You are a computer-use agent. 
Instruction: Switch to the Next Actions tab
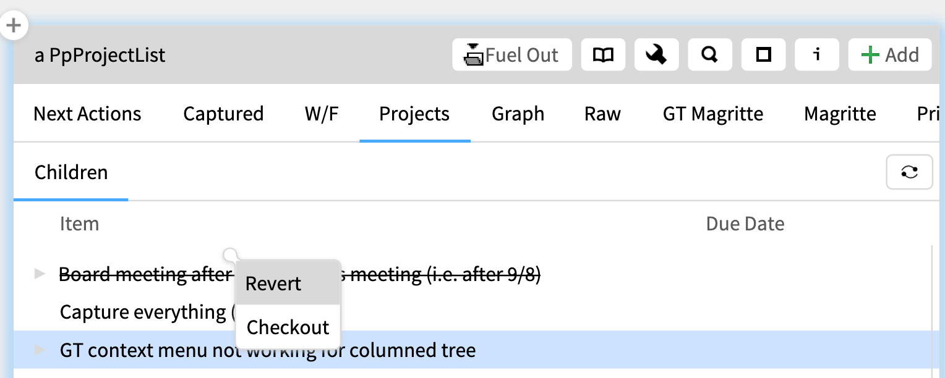(87, 114)
